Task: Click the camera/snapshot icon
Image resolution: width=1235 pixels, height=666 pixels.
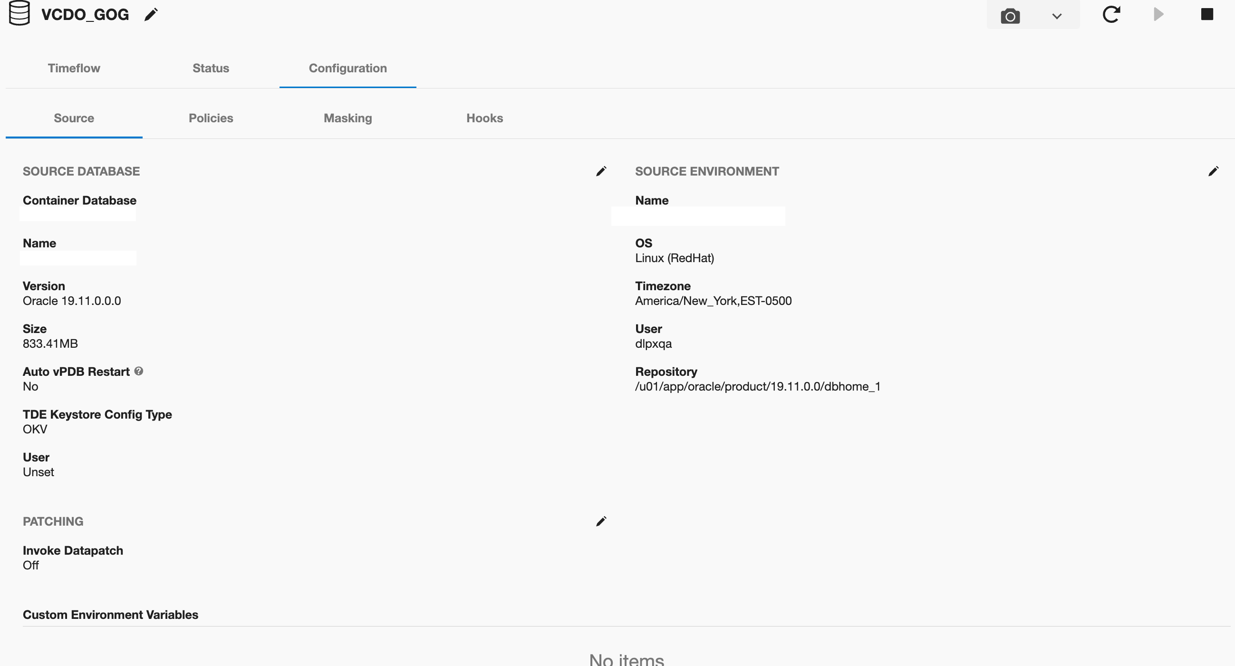Action: (1010, 15)
